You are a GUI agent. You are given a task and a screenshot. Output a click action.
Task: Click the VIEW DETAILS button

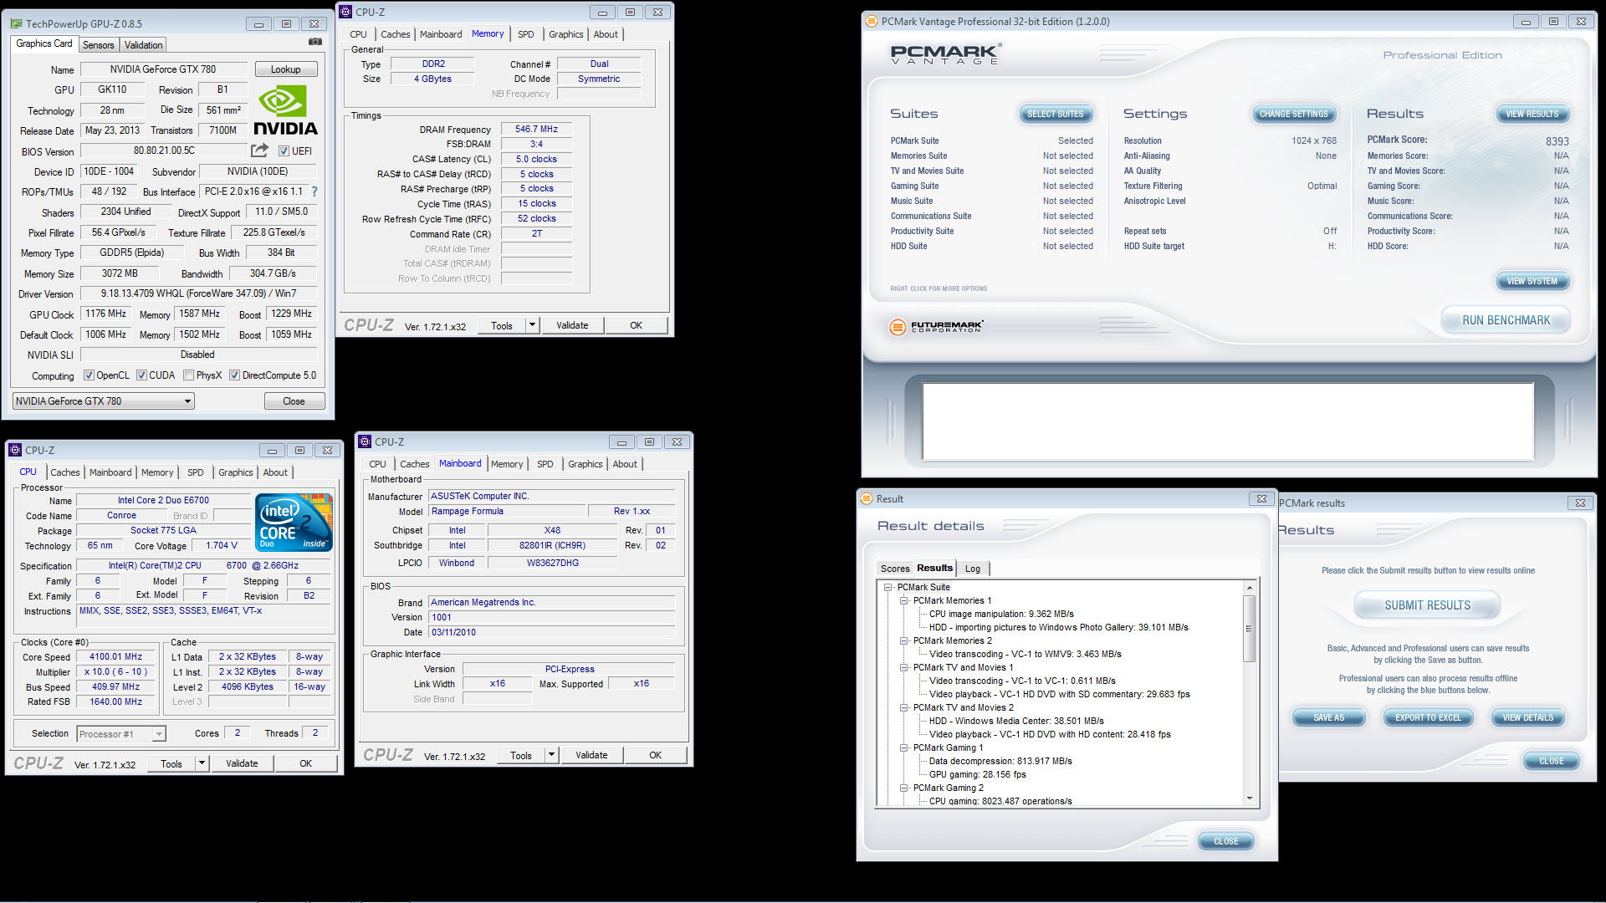coord(1527,717)
